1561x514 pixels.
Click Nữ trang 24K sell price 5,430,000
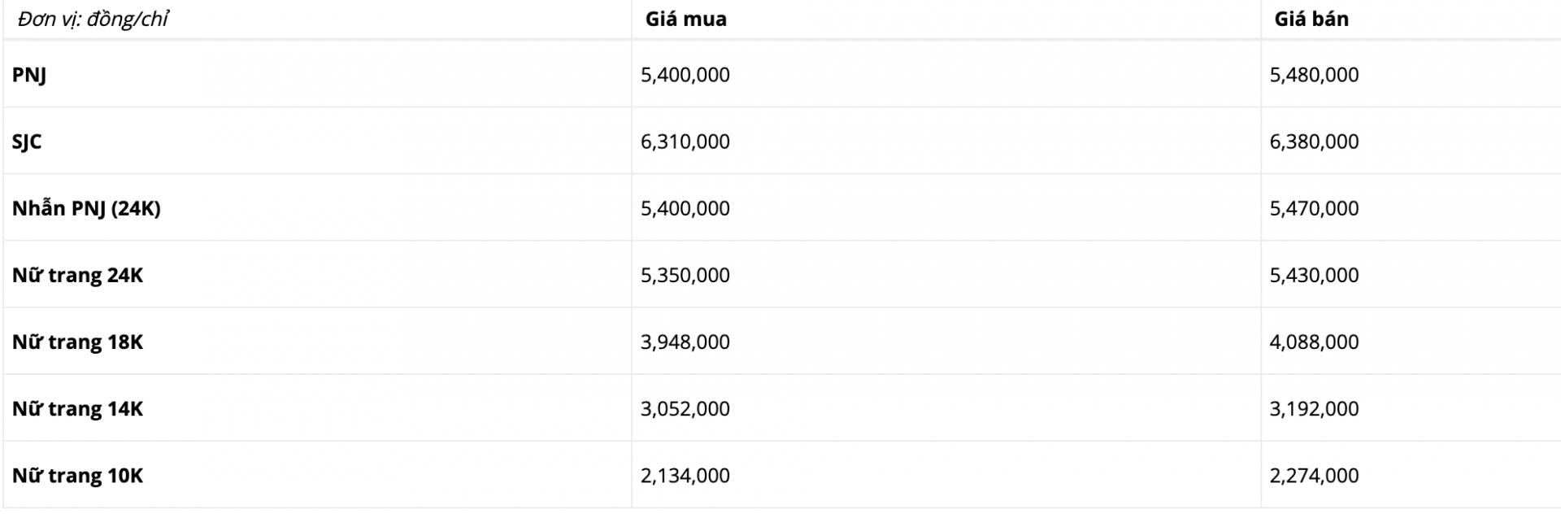pyautogui.click(x=1314, y=275)
